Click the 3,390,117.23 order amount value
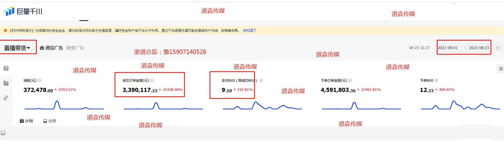Image resolution: width=504 pixels, height=153 pixels. click(140, 90)
